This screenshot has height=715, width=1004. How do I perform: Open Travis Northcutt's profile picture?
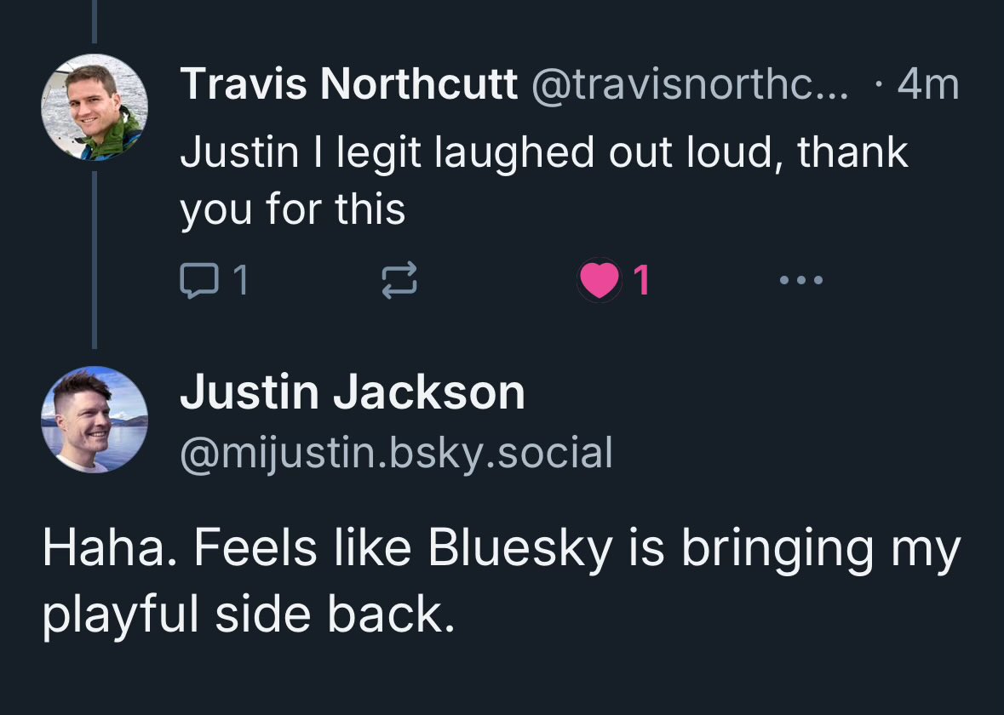point(95,107)
